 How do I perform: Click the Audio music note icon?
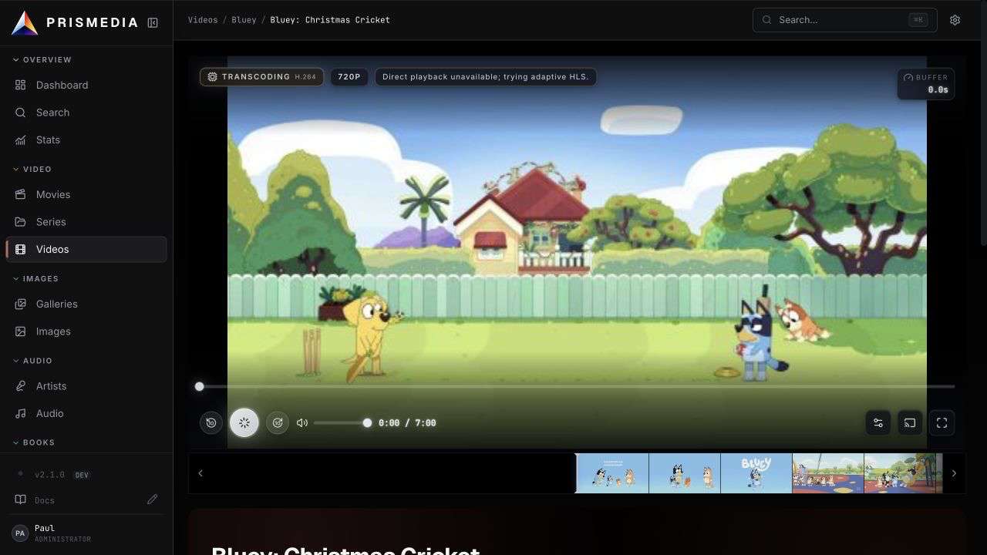pos(21,413)
